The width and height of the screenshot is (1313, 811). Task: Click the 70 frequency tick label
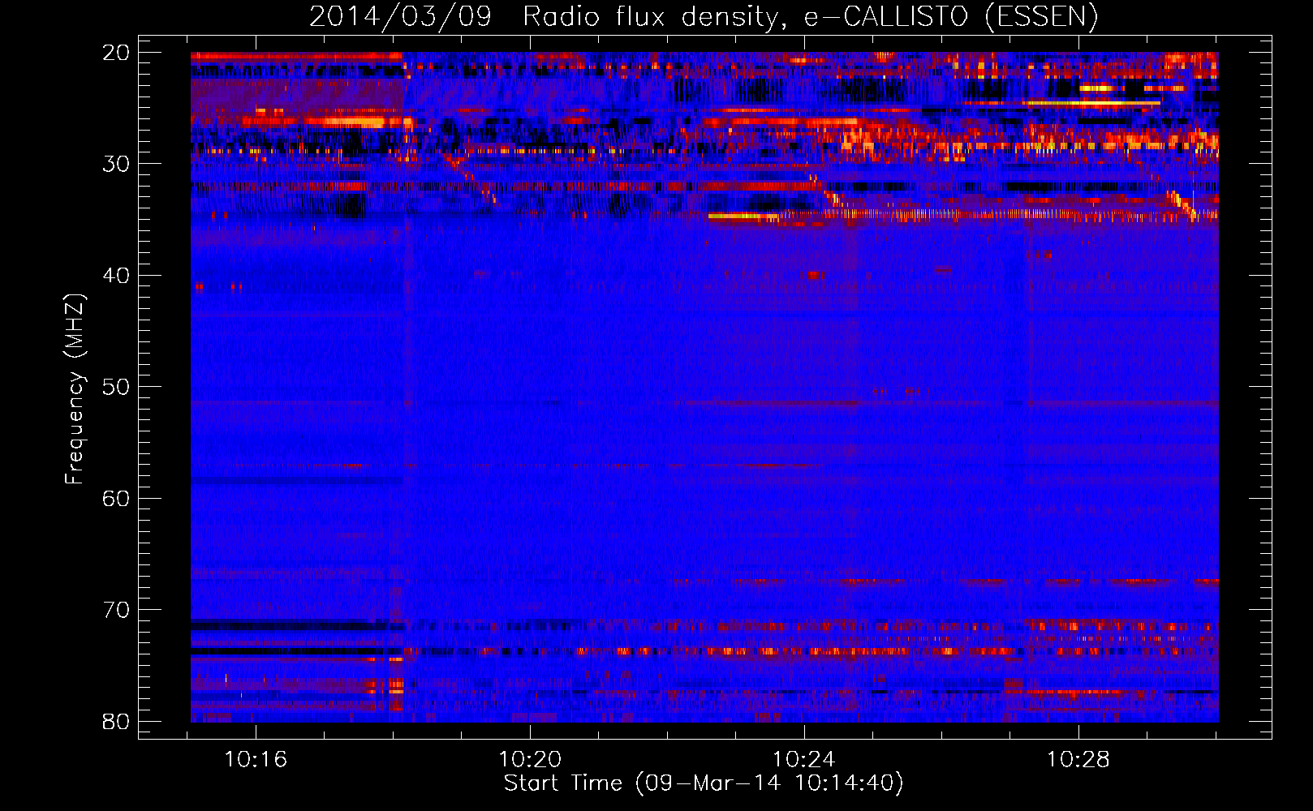coord(116,610)
